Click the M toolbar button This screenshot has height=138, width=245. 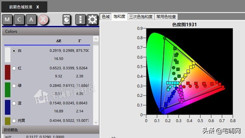point(7,19)
